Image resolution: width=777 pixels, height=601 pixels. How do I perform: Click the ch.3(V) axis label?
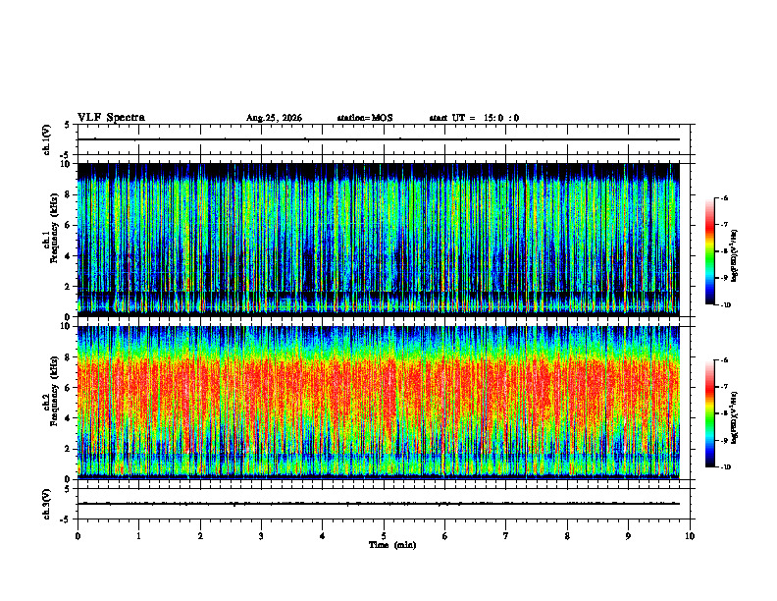point(47,504)
